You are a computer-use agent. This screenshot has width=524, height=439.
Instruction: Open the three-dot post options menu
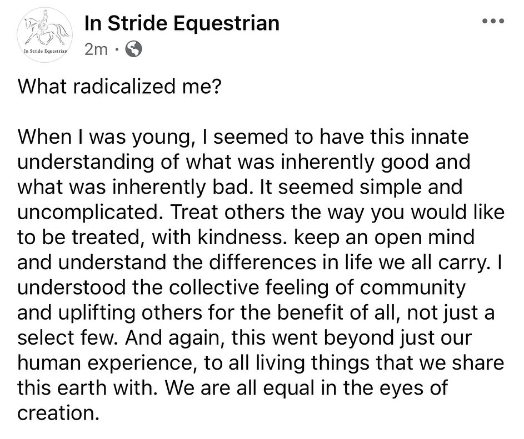point(495,21)
